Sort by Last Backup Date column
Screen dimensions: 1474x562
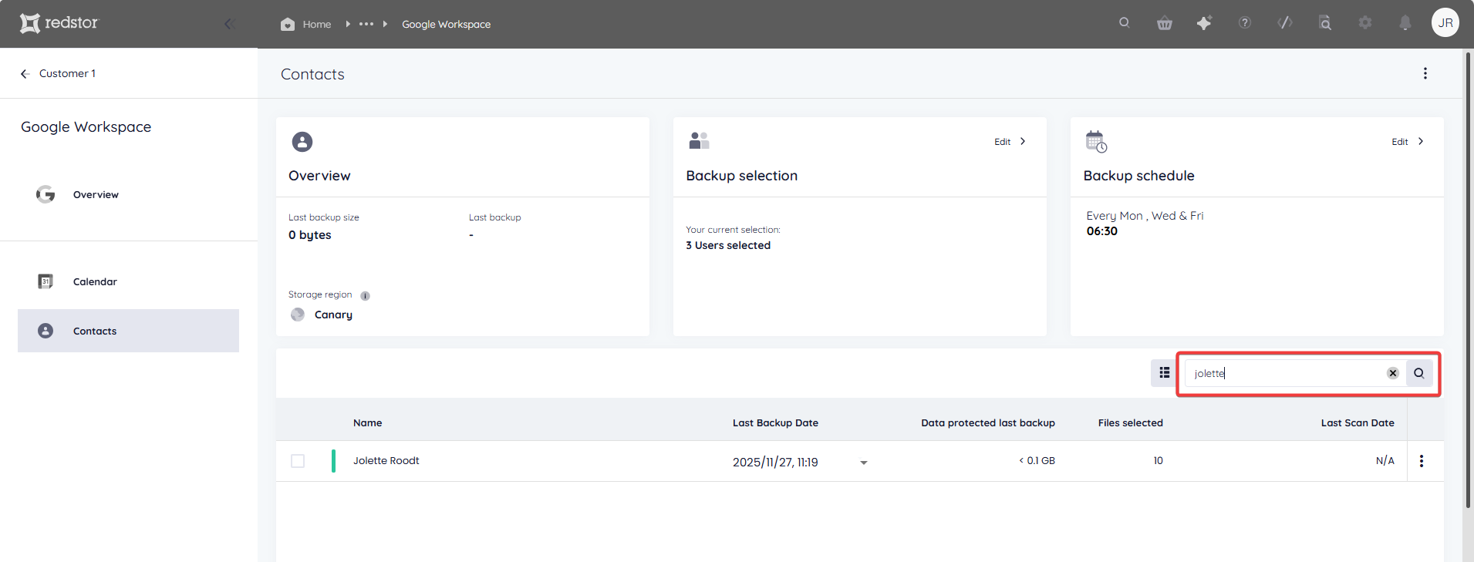point(775,423)
